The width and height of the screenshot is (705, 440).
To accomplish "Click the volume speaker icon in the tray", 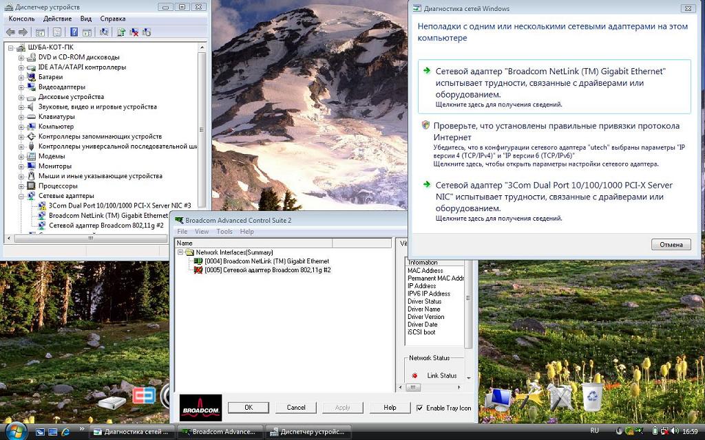I will tap(674, 431).
